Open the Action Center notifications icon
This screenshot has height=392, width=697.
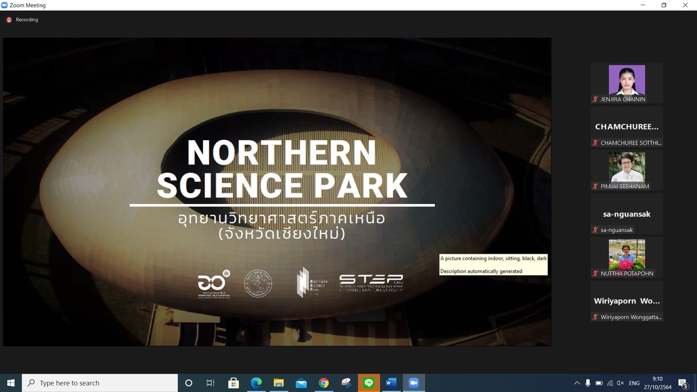683,383
